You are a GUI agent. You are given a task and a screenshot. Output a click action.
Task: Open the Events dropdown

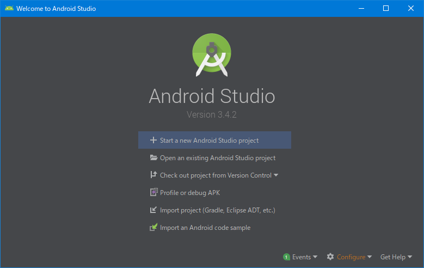pos(300,257)
